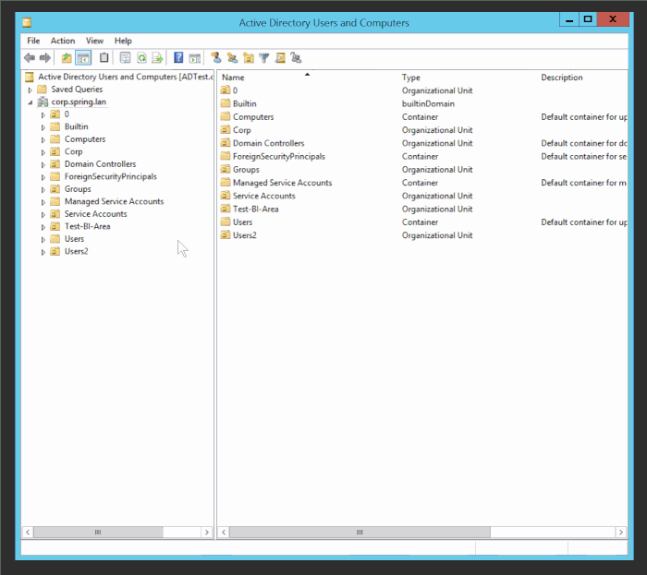The image size is (647, 575).
Task: Click the list pane horizontal scrollbar thumb
Action: tap(360, 533)
